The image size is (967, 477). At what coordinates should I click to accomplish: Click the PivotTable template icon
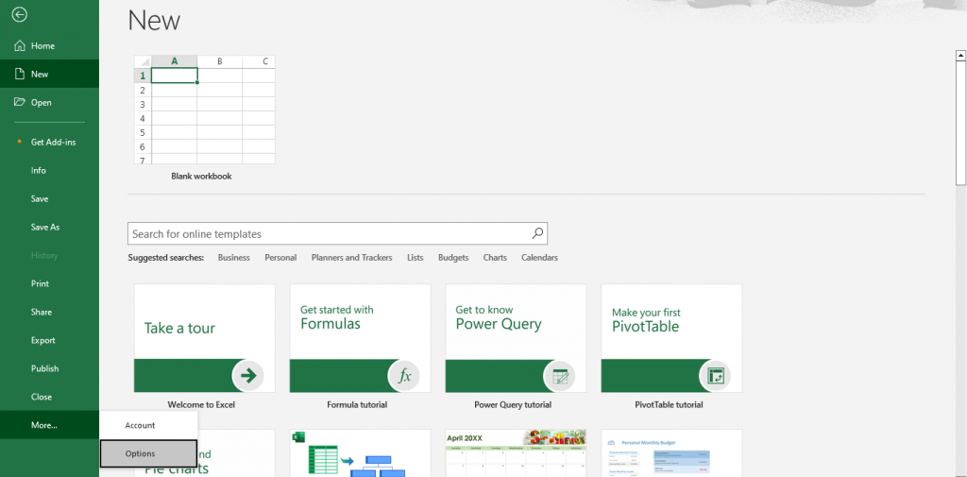716,375
